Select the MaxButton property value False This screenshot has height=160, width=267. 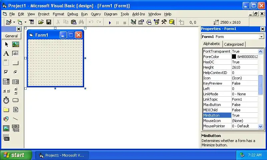[x=245, y=105]
